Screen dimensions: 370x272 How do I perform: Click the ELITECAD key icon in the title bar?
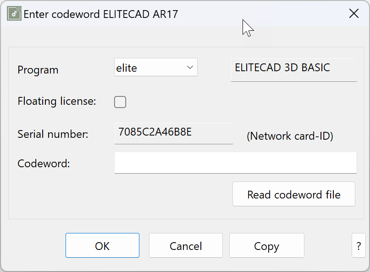(14, 13)
